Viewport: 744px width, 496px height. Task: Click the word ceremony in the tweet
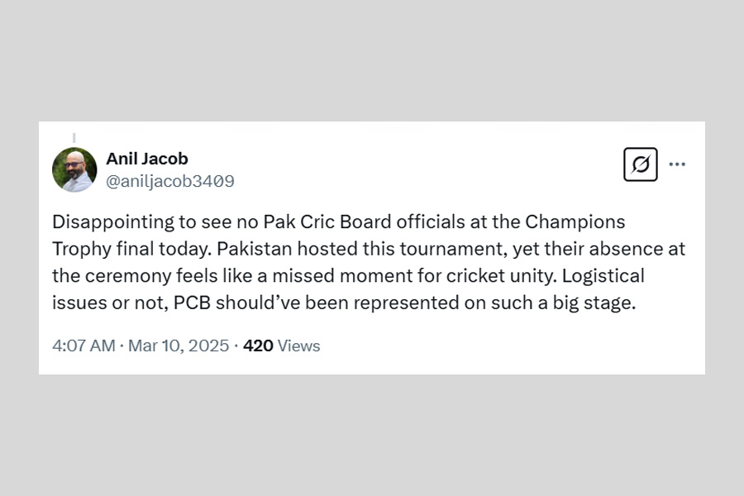click(115, 275)
